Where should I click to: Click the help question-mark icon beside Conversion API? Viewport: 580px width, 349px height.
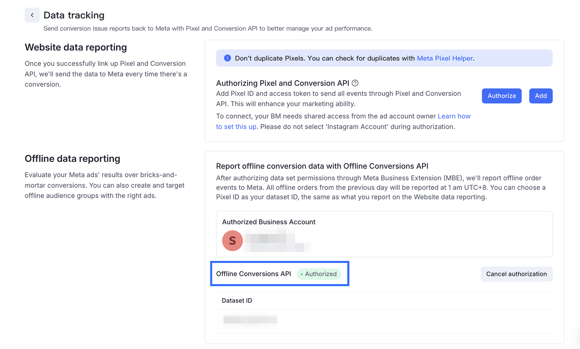(355, 83)
